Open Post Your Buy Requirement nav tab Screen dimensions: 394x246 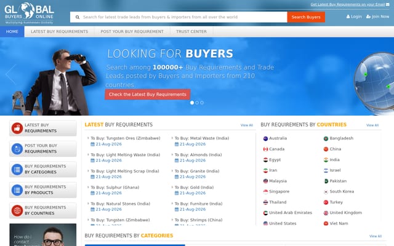(x=132, y=31)
